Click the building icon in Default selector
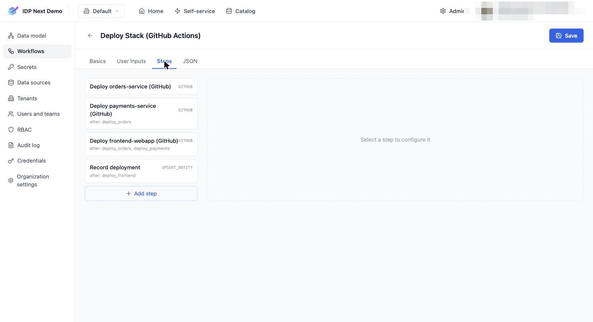 (x=86, y=11)
